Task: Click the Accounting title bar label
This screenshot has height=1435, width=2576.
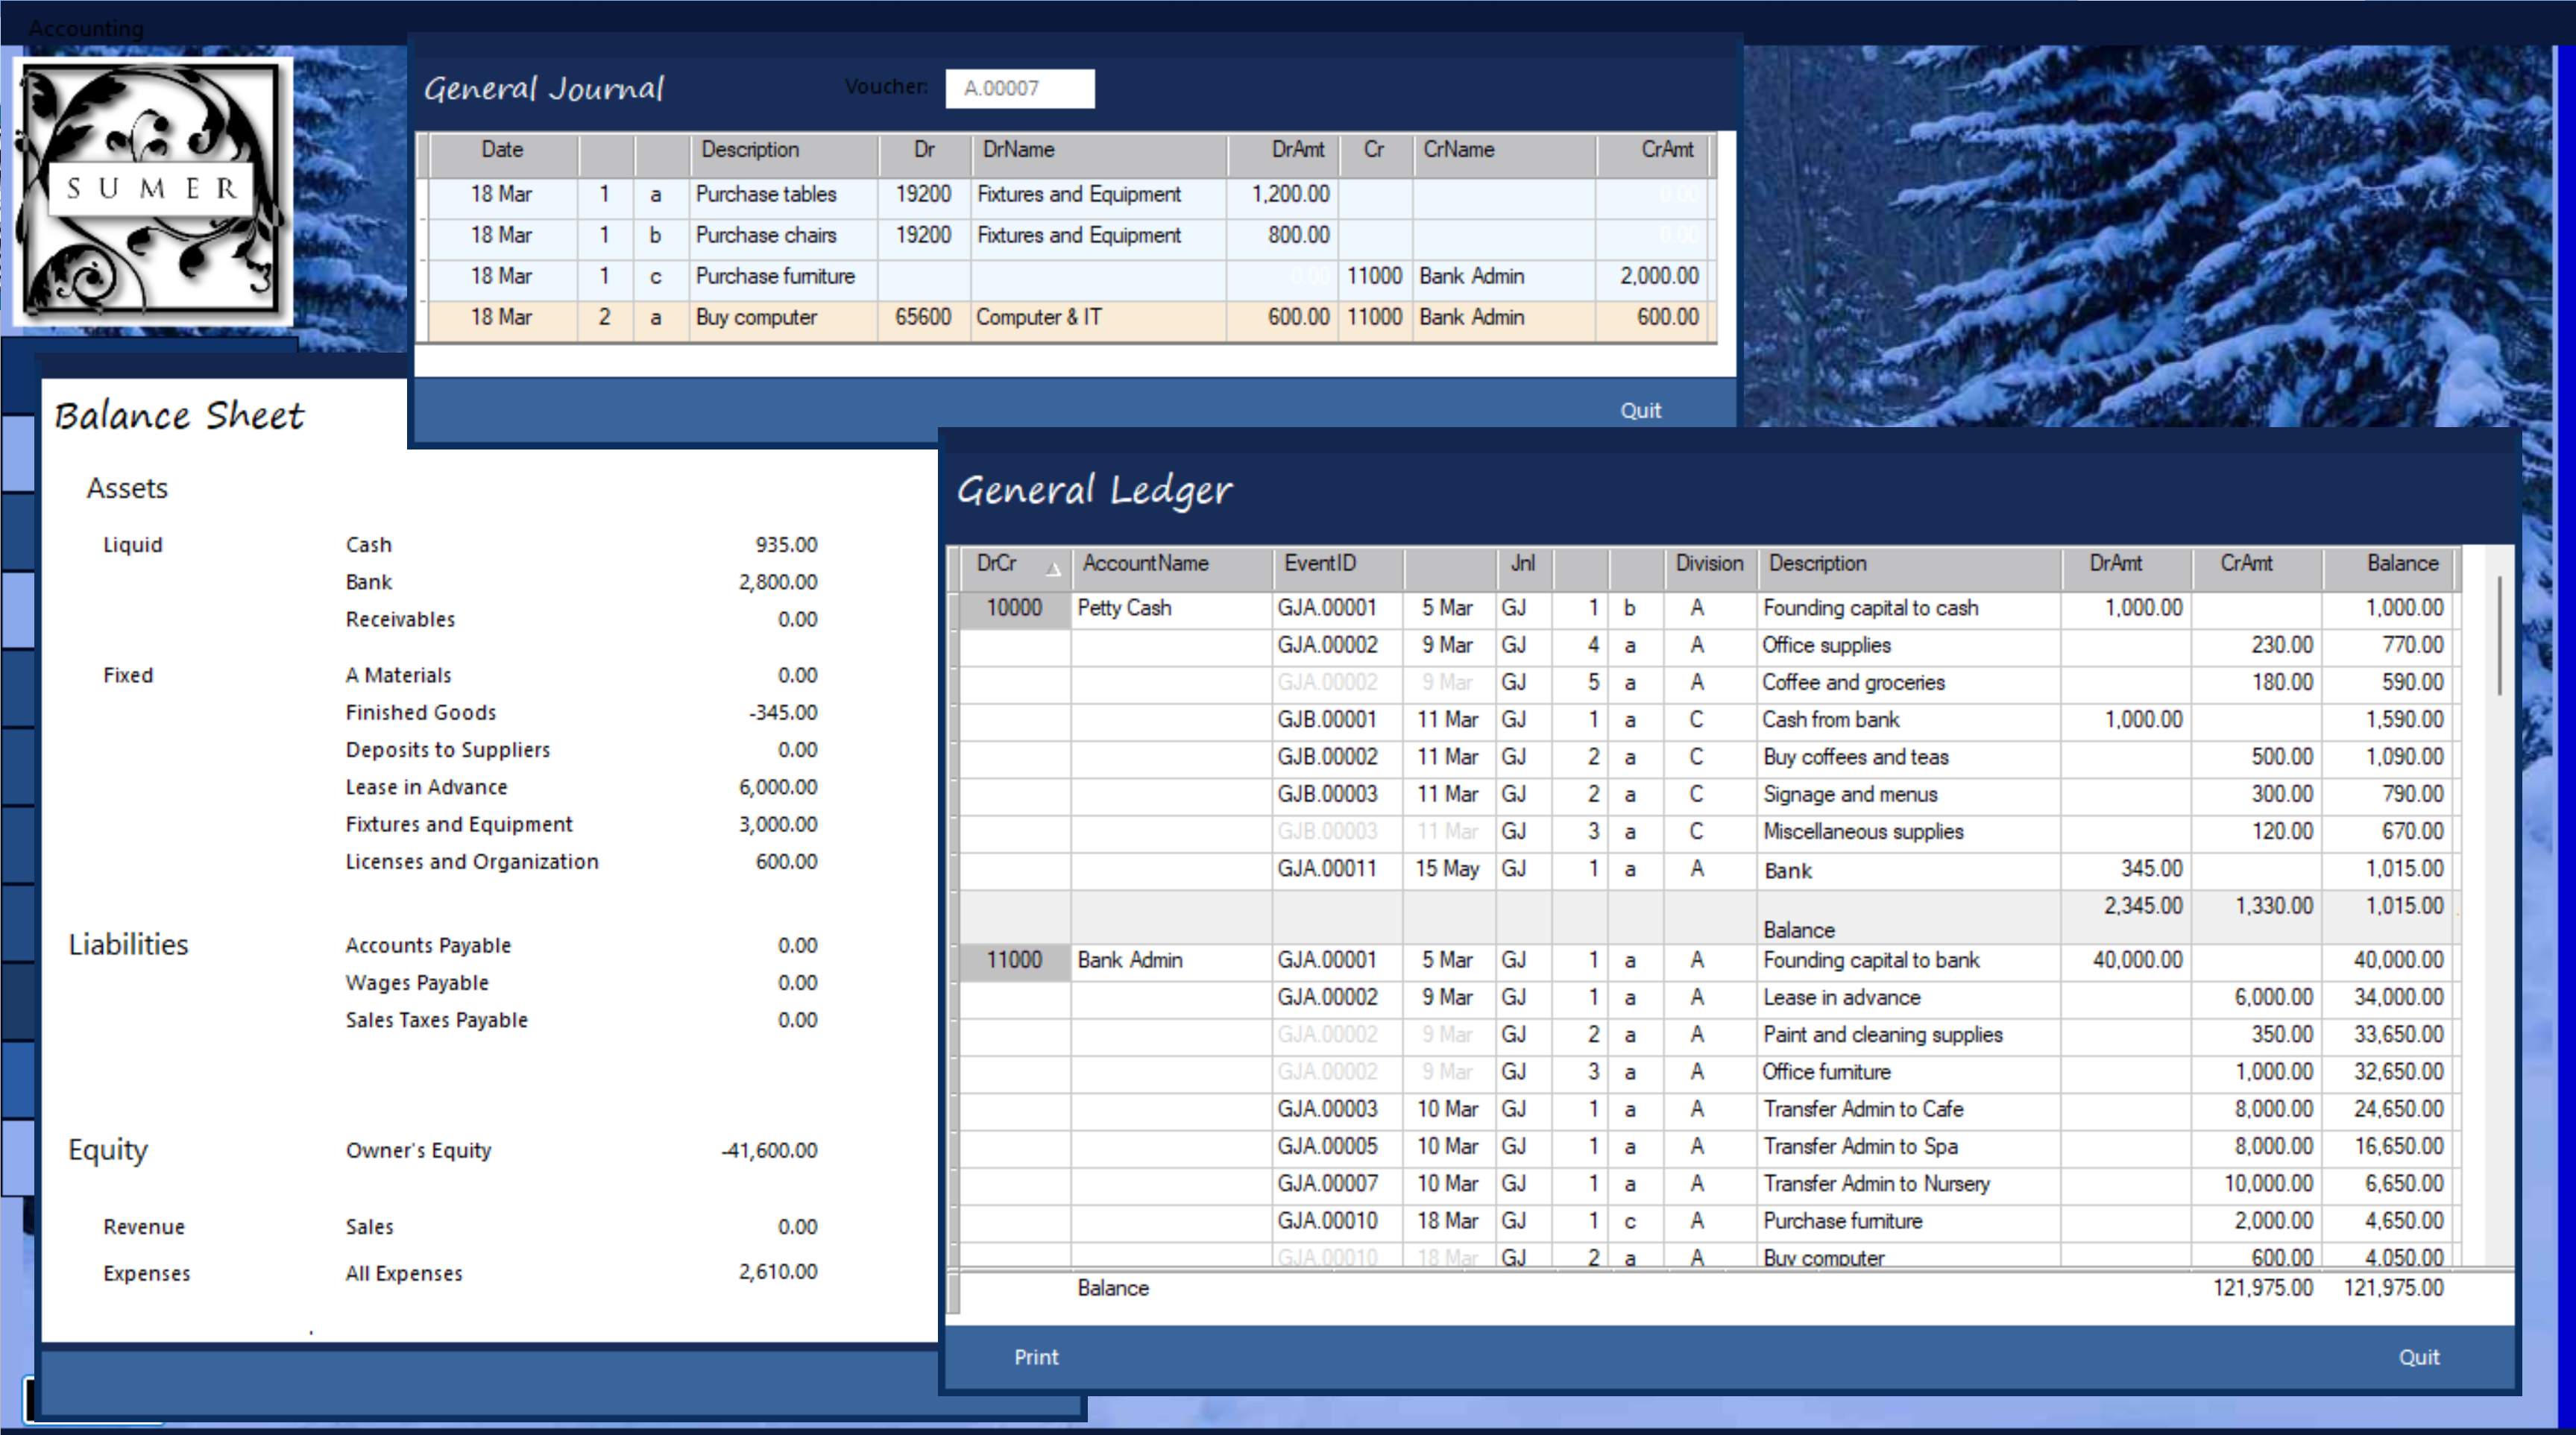Action: 86,28
